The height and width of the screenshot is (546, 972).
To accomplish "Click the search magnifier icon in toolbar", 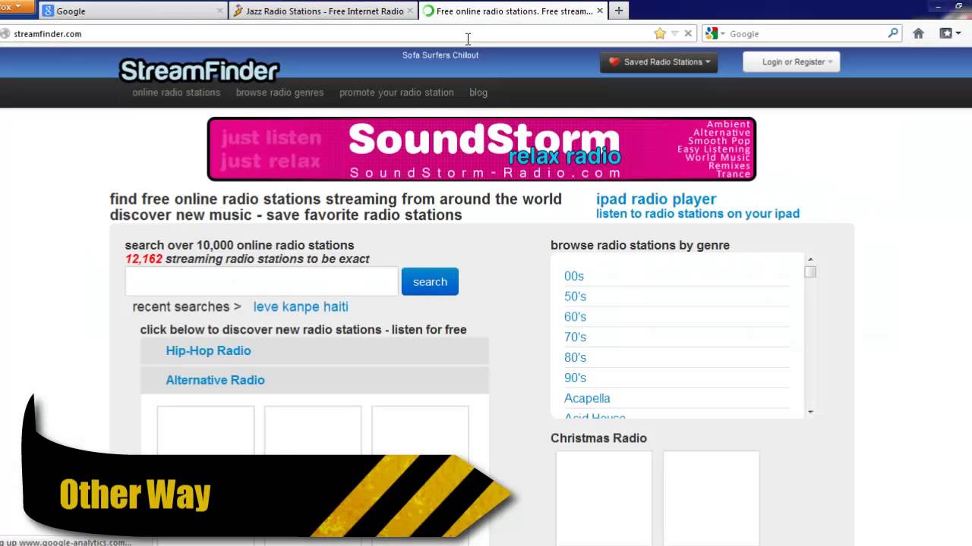I will click(893, 33).
